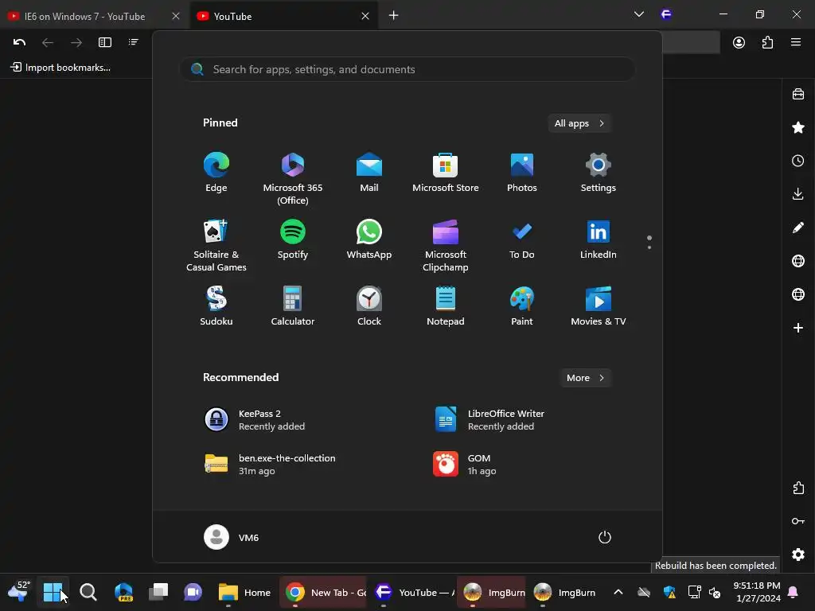Switch to Chrome New Tab window
815x611 pixels.
[325, 592]
